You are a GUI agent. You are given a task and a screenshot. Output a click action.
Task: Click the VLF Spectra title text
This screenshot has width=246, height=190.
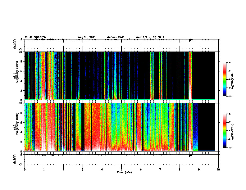pyautogui.click(x=35, y=37)
